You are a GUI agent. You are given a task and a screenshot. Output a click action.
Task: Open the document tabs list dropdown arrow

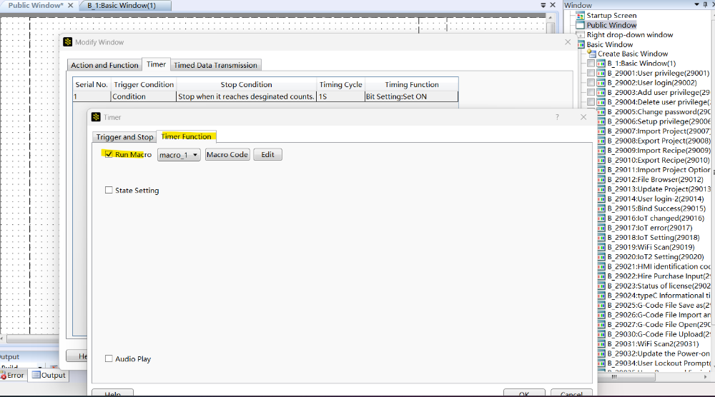click(543, 5)
